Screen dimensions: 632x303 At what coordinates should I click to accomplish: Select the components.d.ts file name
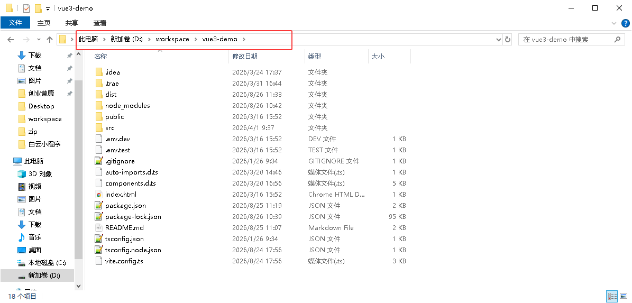tap(131, 183)
